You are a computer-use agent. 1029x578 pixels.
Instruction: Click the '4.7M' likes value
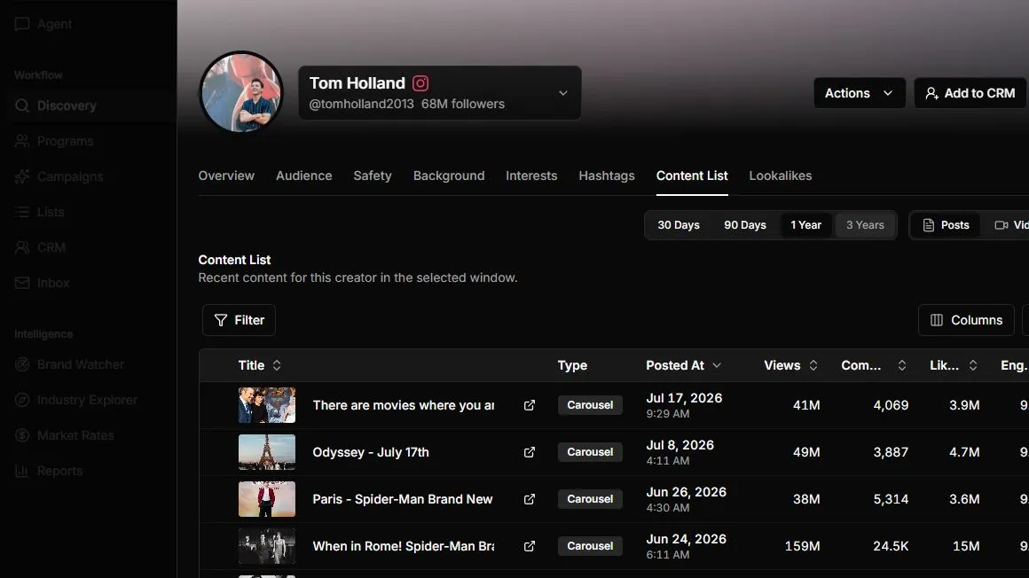point(964,452)
